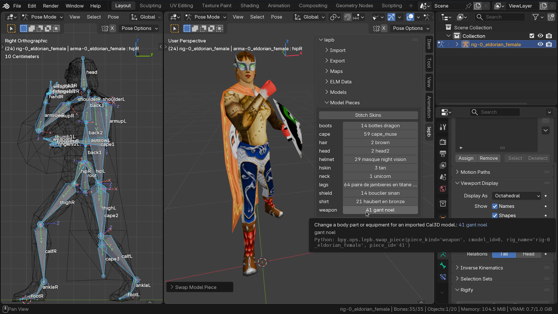
Task: Open the Tool properties tab icon
Action: pyautogui.click(x=443, y=127)
